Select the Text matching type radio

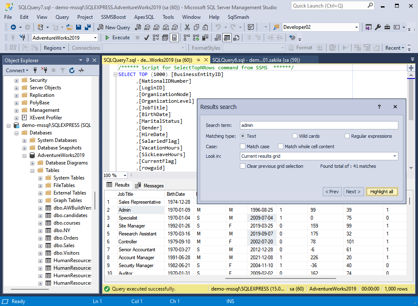242,136
